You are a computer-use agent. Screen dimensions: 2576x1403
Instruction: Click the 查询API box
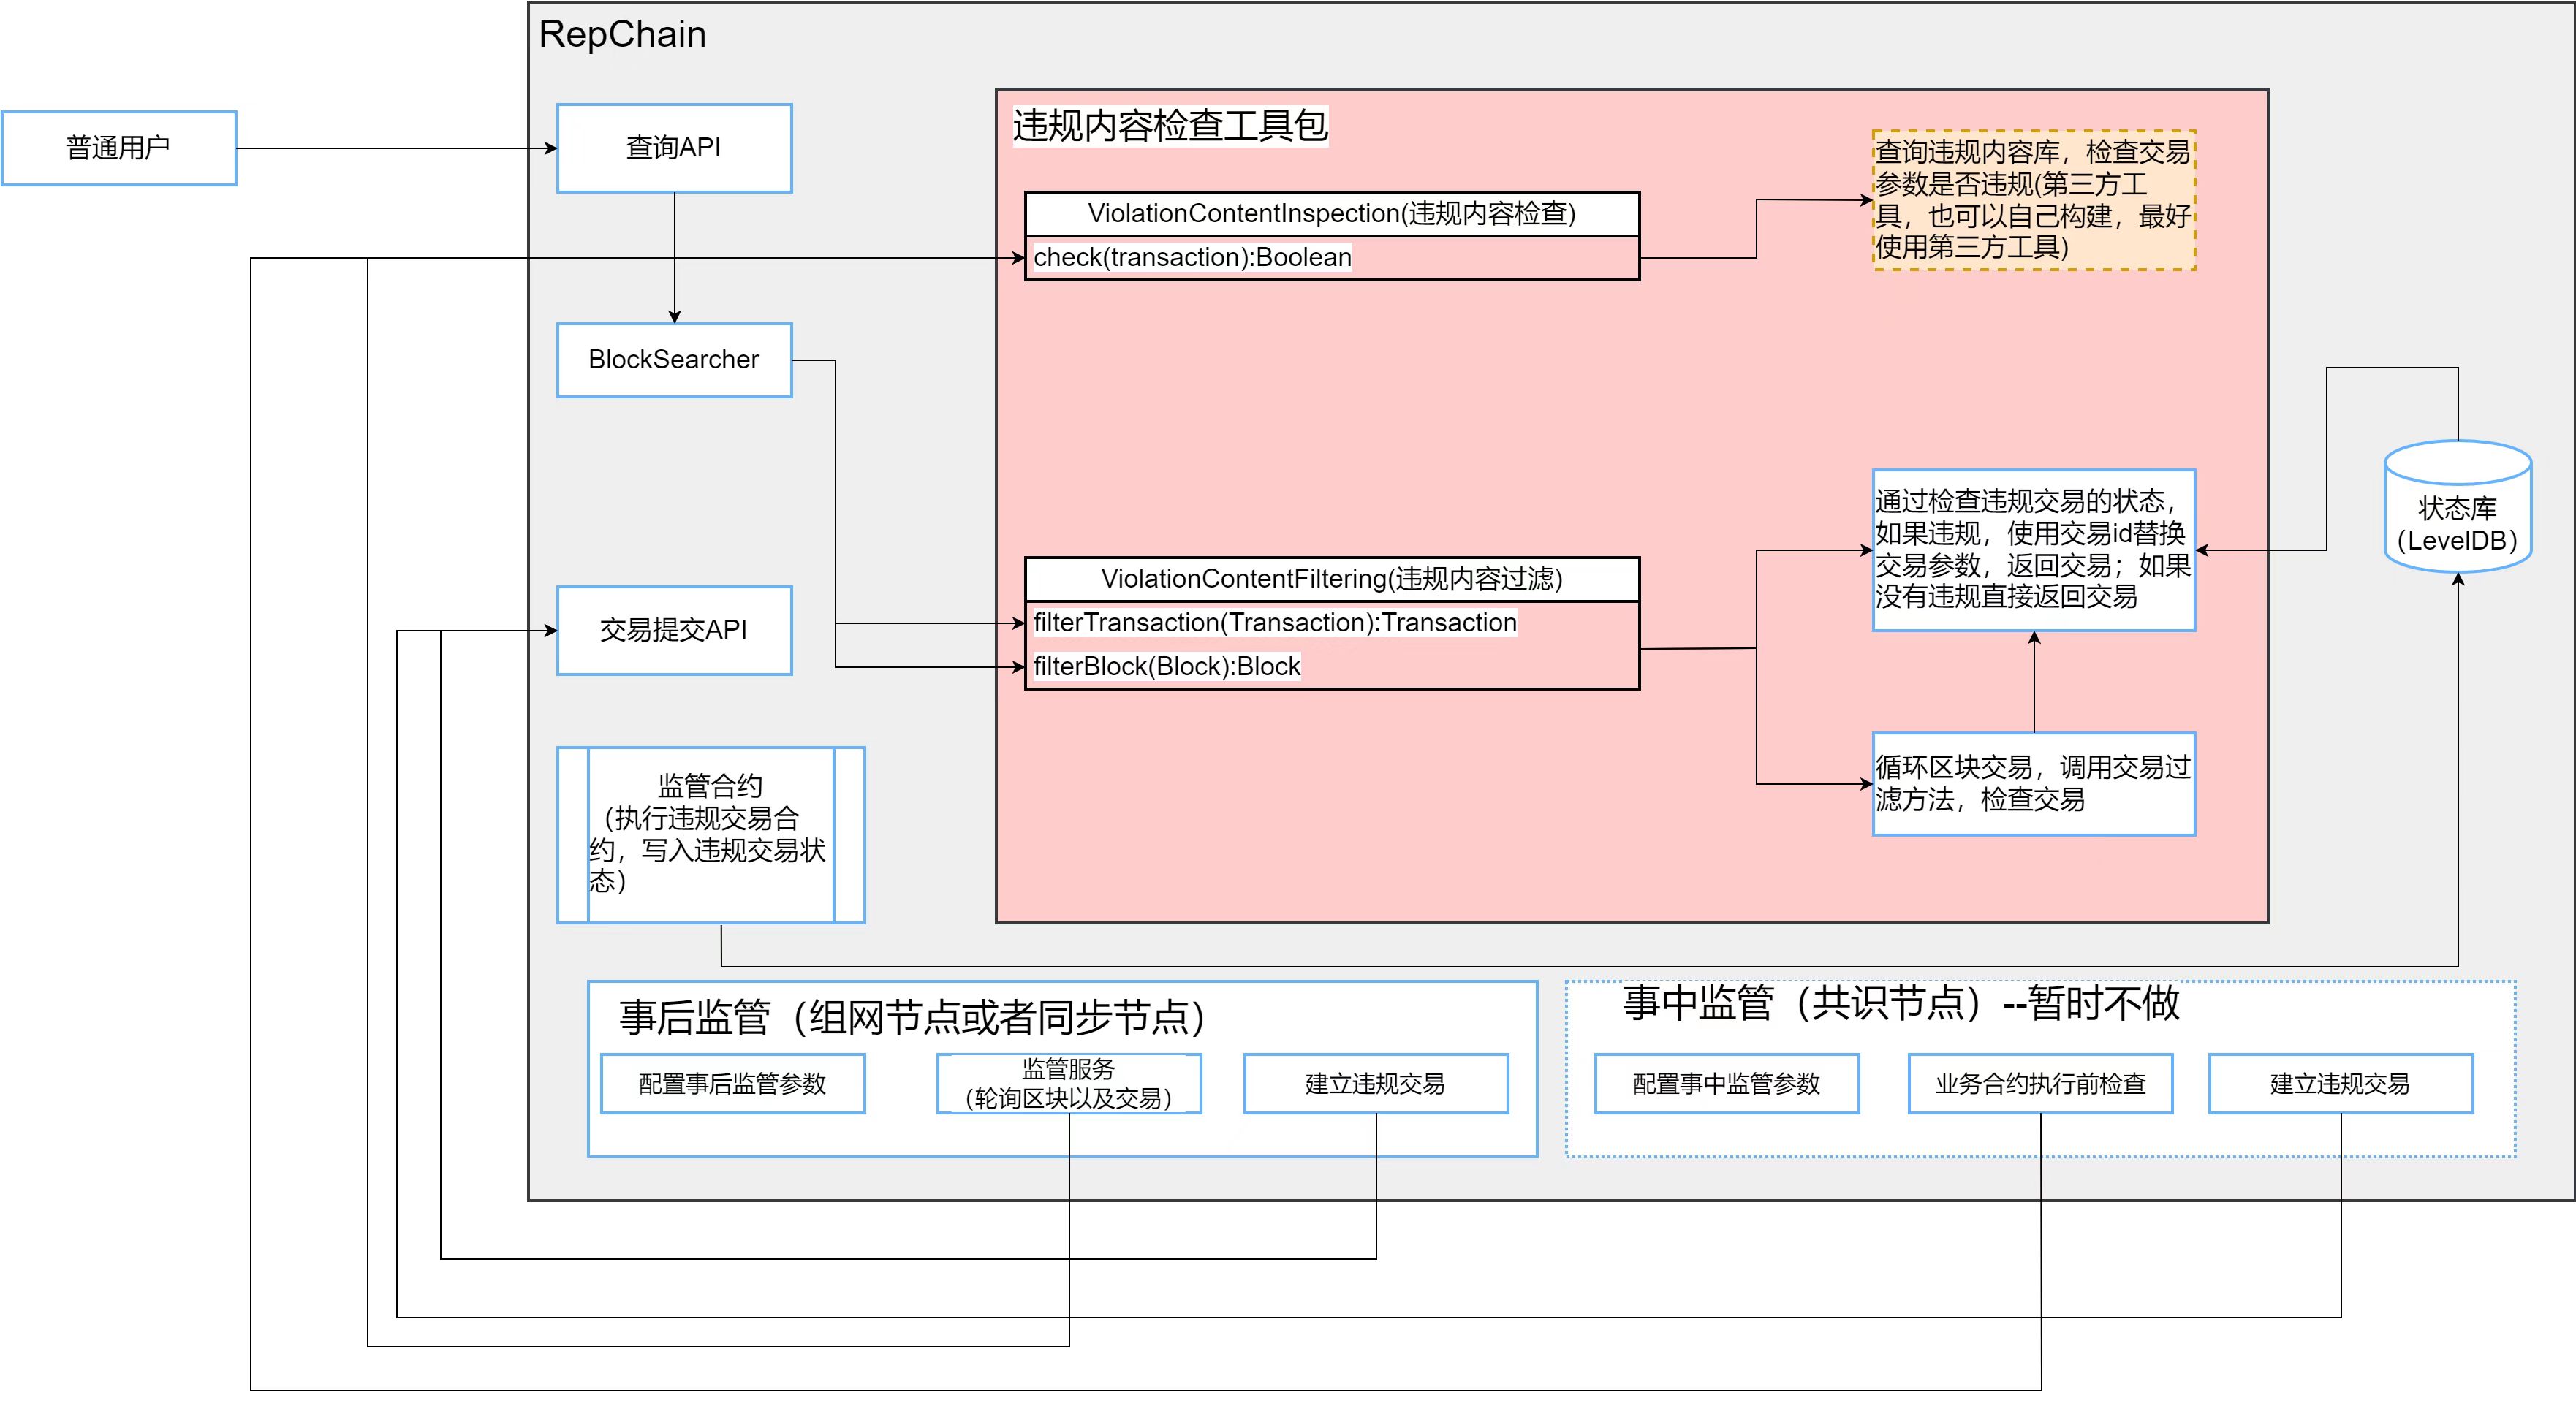(x=674, y=148)
